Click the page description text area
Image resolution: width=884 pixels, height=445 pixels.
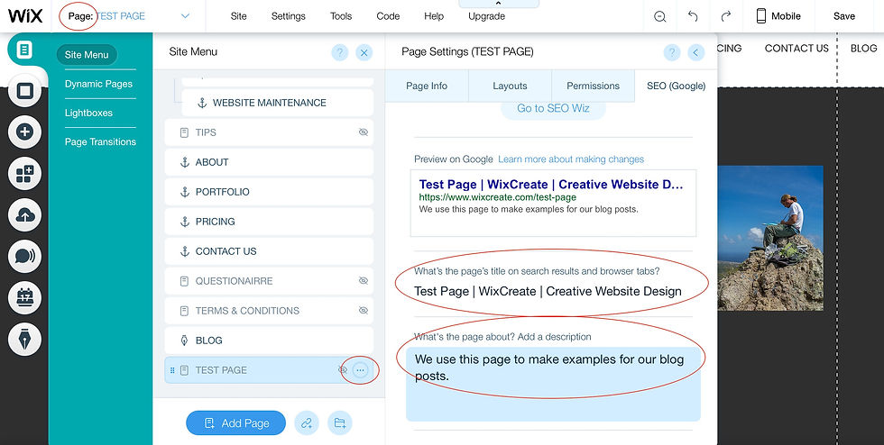(553, 384)
